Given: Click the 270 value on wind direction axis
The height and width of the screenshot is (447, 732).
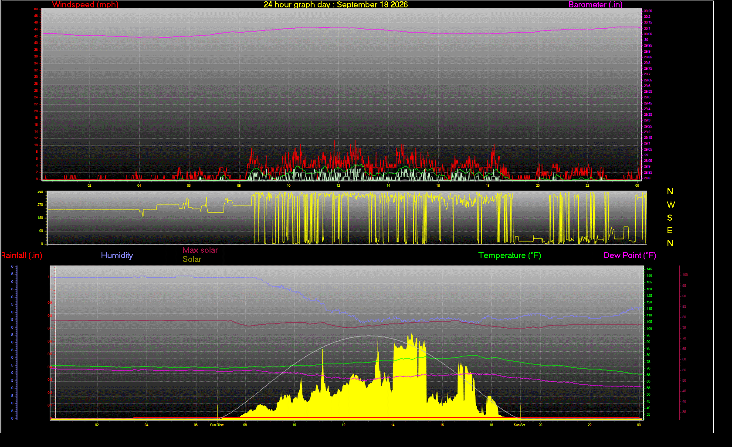Looking at the screenshot, I should coord(40,205).
